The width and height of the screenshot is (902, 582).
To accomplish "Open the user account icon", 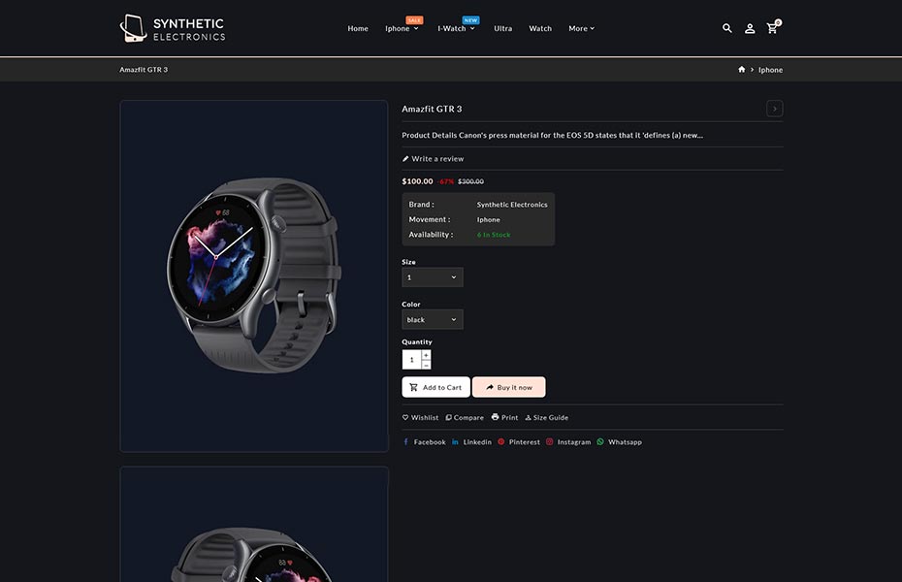I will (750, 28).
